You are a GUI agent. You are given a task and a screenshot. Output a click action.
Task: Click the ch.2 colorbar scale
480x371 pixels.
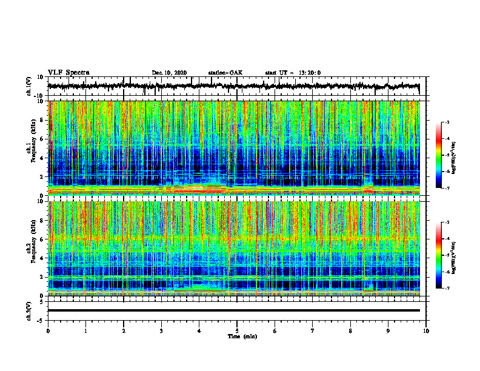(x=438, y=255)
